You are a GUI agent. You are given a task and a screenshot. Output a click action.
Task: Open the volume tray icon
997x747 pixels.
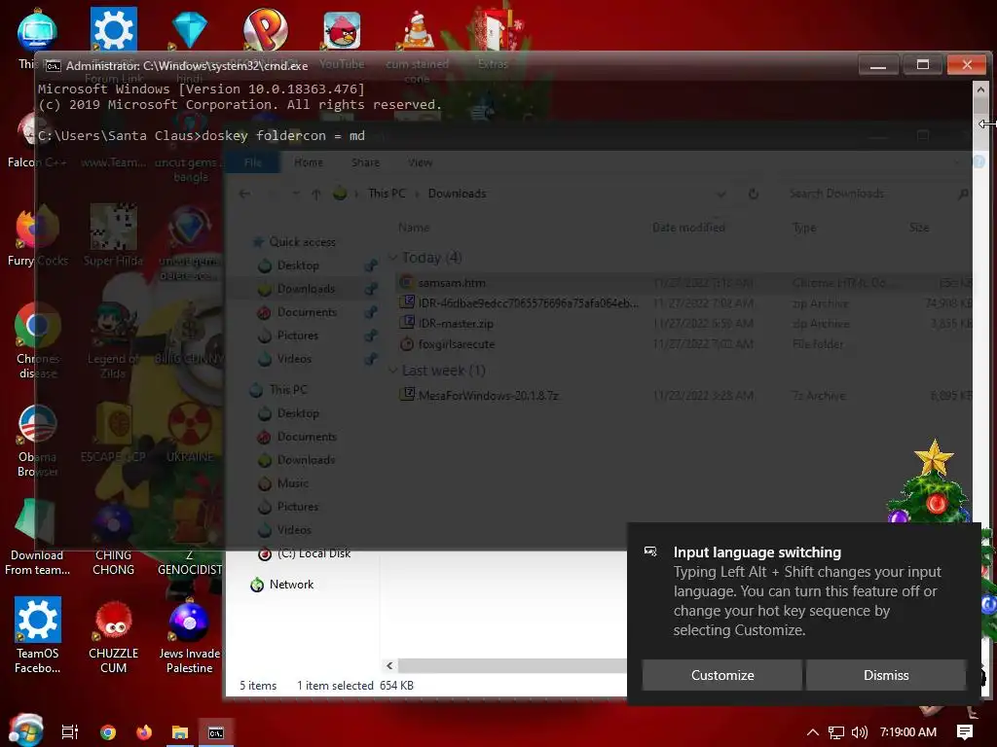pyautogui.click(x=859, y=732)
